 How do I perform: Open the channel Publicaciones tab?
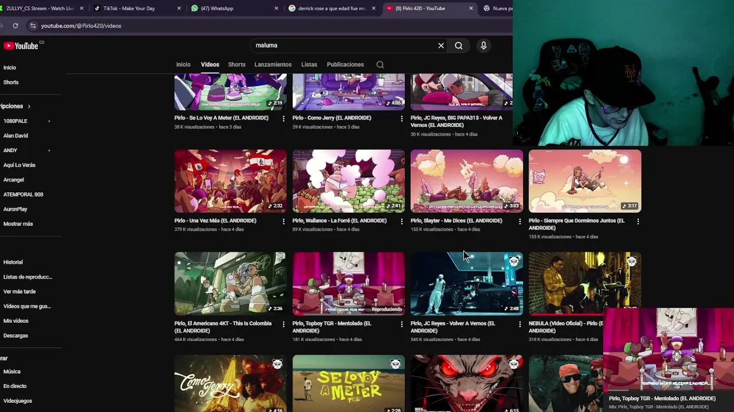coord(345,65)
